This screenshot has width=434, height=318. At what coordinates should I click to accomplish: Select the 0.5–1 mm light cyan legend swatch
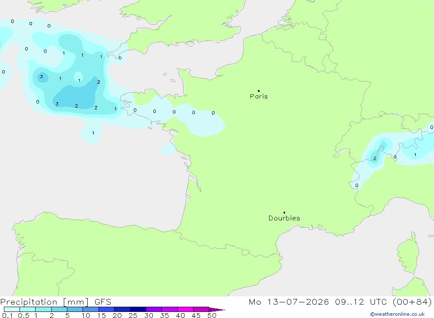pyautogui.click(x=28, y=309)
